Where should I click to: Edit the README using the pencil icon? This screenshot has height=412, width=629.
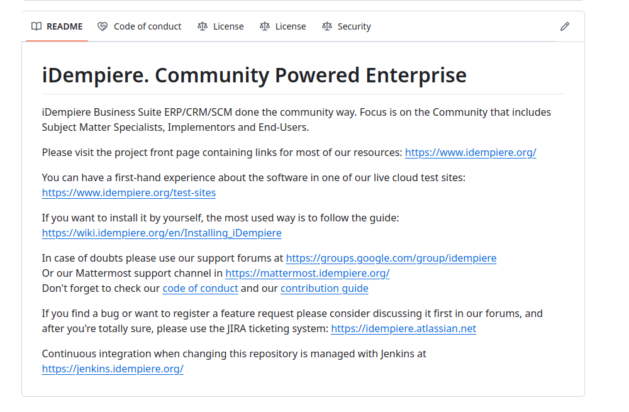[x=564, y=26]
